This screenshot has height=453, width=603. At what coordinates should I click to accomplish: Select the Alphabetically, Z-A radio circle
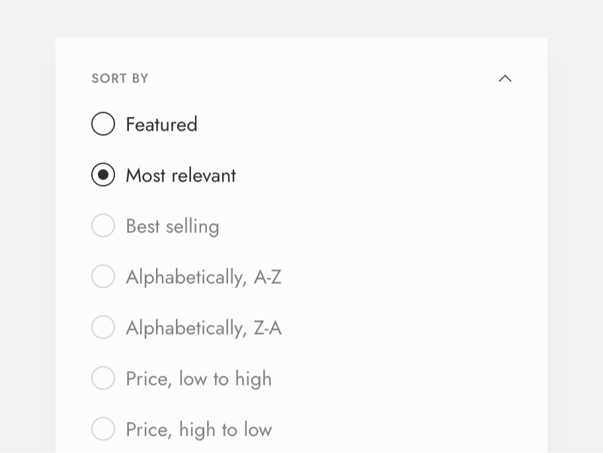click(x=103, y=328)
